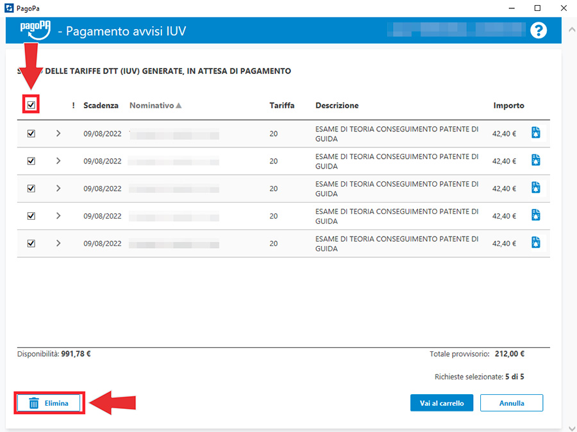Viewport: 577px width, 432px height.
Task: Click the help question mark icon
Action: pos(539,30)
